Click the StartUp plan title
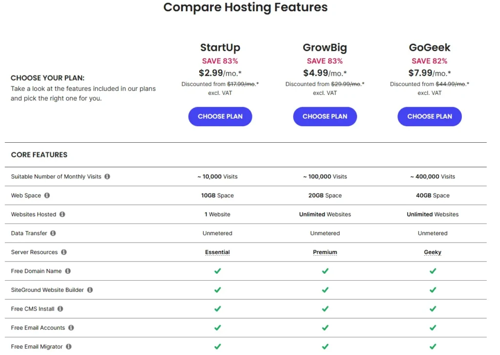The width and height of the screenshot is (500, 355). tap(220, 47)
